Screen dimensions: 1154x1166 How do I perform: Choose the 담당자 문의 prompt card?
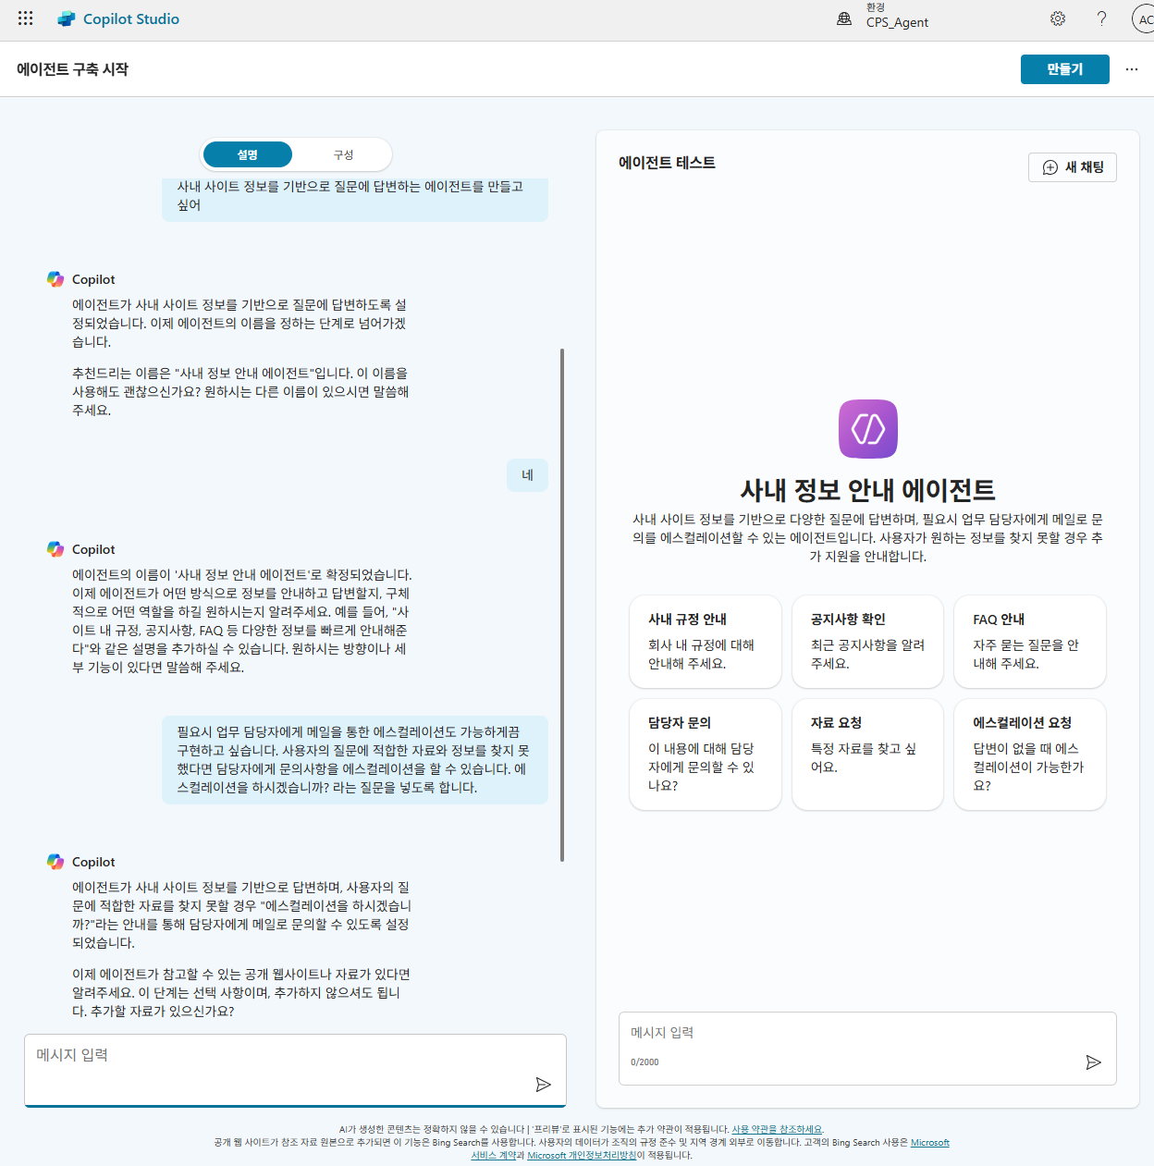tap(706, 755)
